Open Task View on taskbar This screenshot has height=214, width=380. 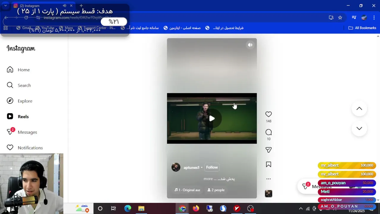[x=113, y=209]
